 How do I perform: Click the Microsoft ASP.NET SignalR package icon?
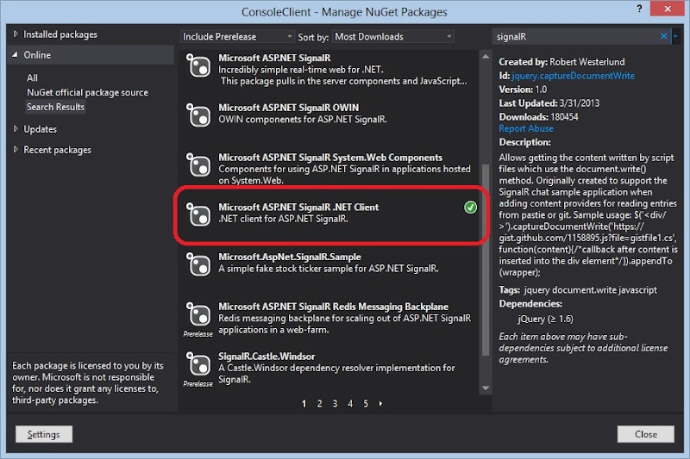point(198,66)
